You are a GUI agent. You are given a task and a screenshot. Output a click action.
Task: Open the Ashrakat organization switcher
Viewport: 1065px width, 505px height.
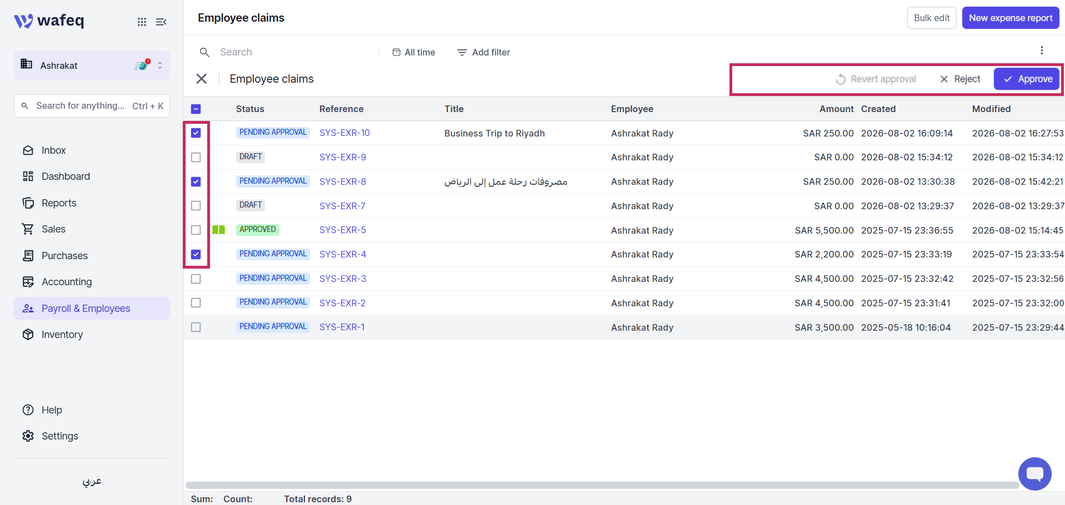tap(92, 65)
